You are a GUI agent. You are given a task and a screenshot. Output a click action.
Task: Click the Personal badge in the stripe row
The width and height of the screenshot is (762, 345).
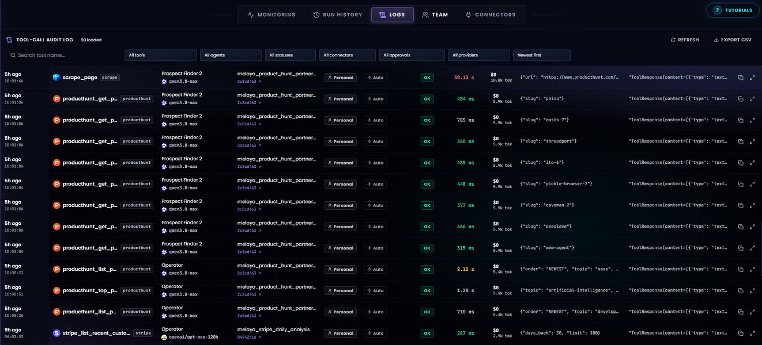point(340,333)
